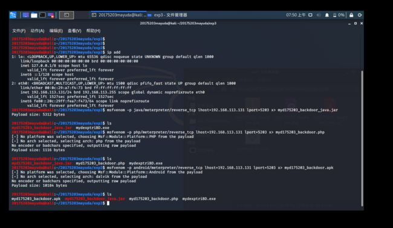Click the log out session icon
The width and height of the screenshot is (393, 228).
[360, 15]
